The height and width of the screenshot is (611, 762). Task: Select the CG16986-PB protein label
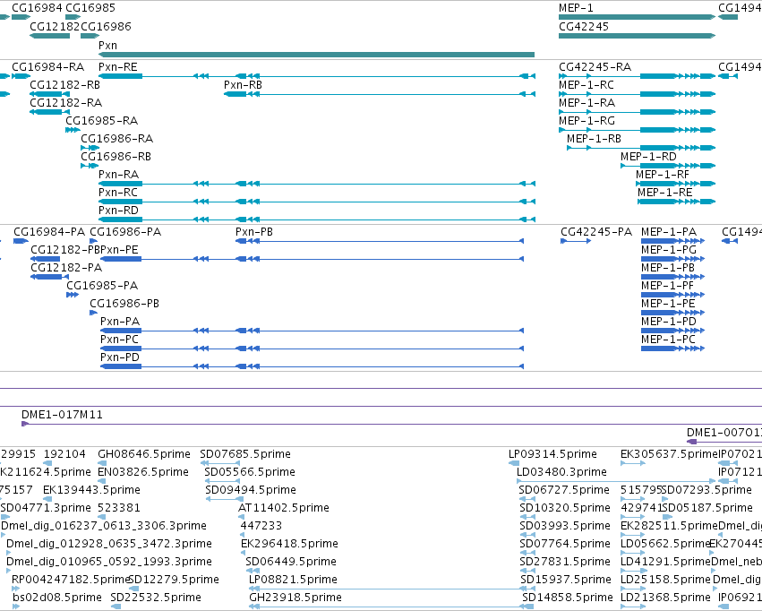coord(124,304)
